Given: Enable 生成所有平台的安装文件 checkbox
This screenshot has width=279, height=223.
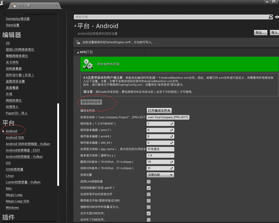Looking at the screenshot, I should point(149,194).
